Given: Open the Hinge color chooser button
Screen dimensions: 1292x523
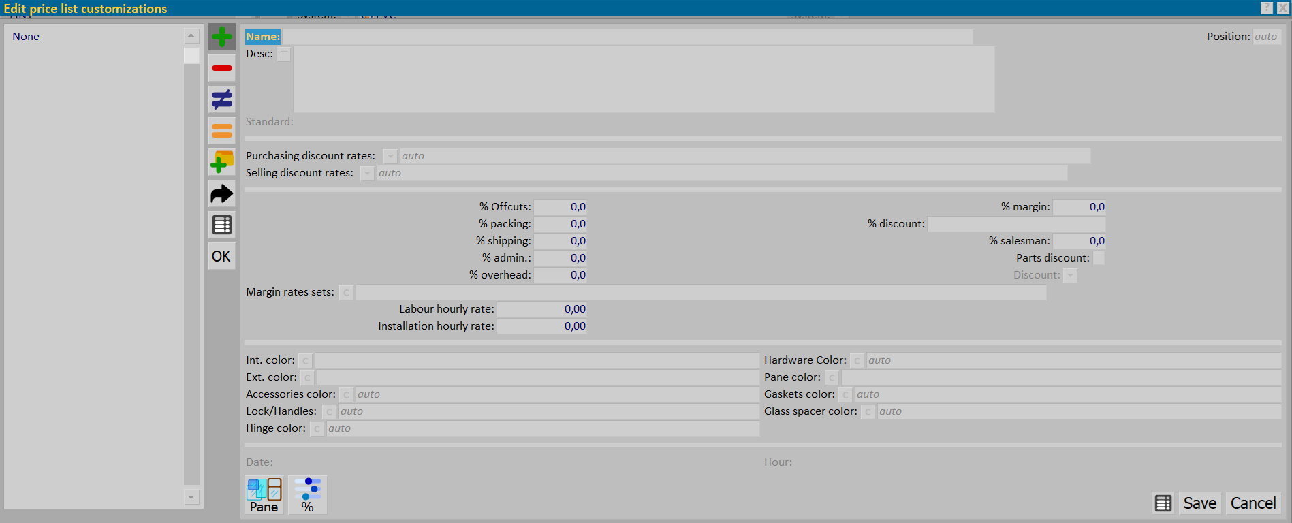Looking at the screenshot, I should tap(317, 428).
